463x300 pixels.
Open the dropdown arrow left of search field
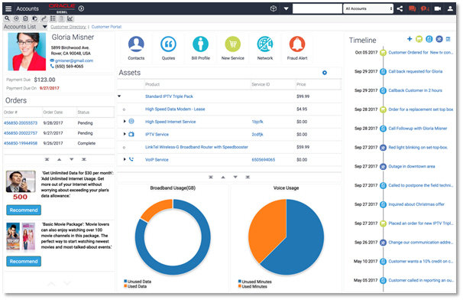point(286,8)
